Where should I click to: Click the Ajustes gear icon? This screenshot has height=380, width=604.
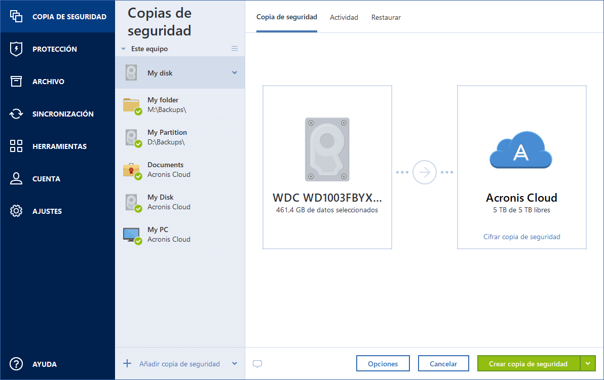[x=16, y=211]
